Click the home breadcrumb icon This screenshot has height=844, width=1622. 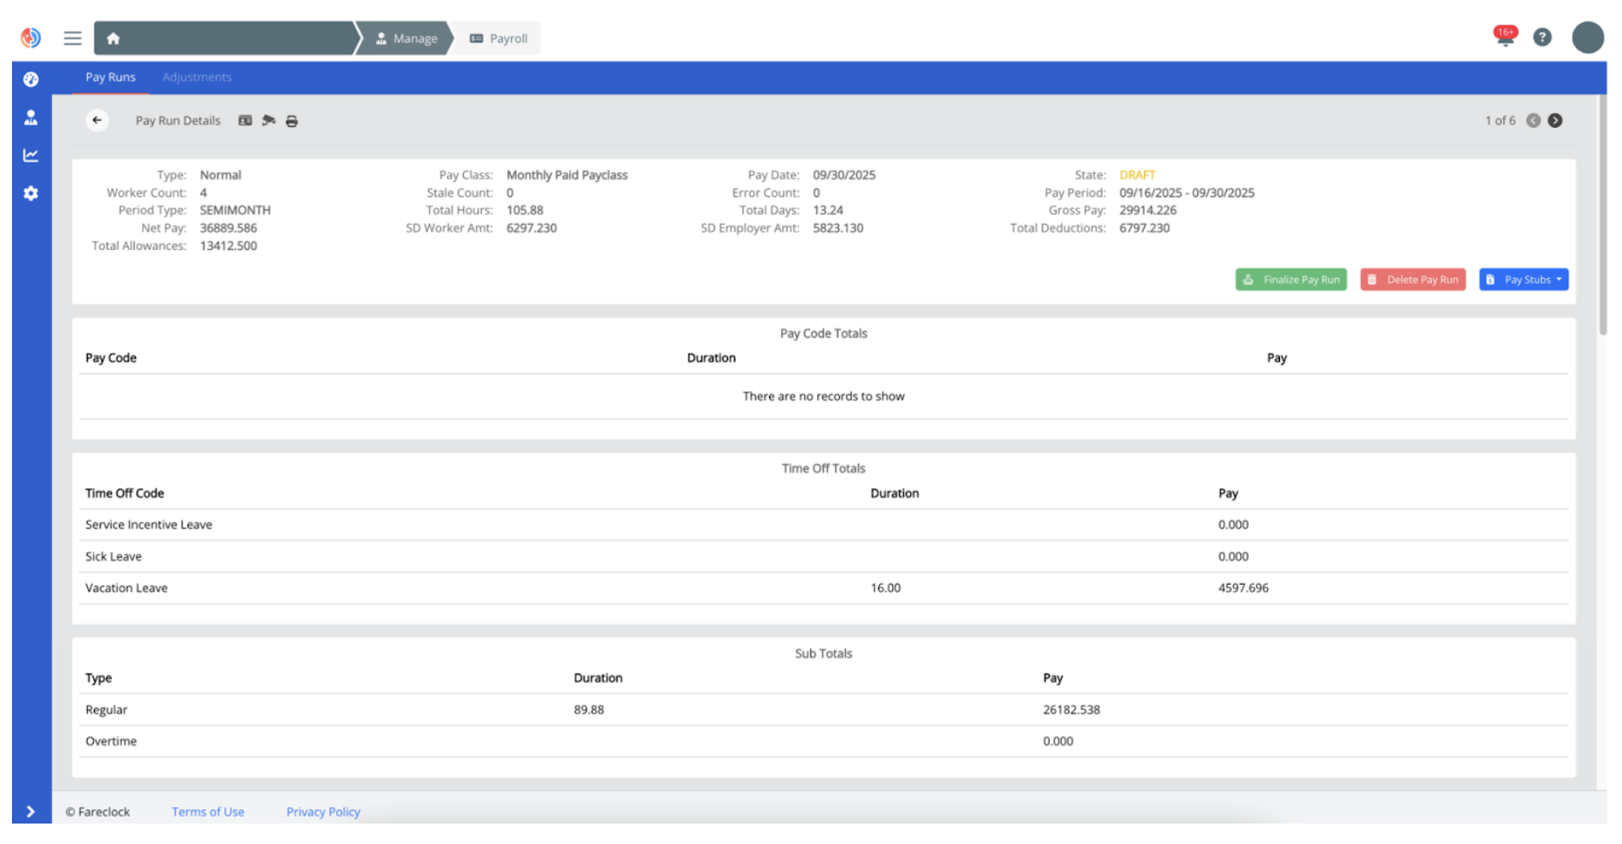click(x=113, y=38)
